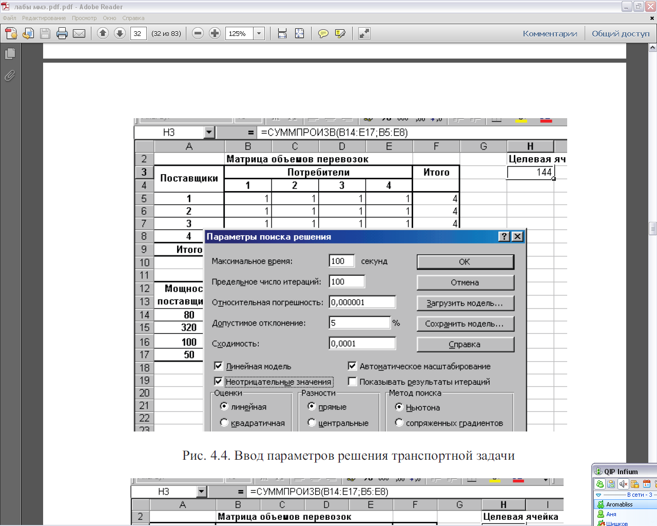Image resolution: width=657 pixels, height=526 pixels.
Task: Click the calendar icon in QIP Infium
Action: click(647, 484)
